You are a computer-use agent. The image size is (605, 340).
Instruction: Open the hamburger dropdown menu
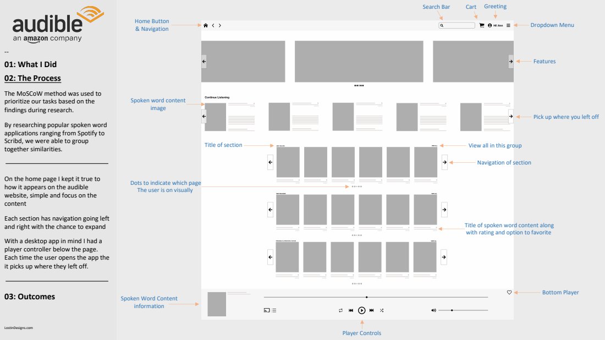point(508,25)
